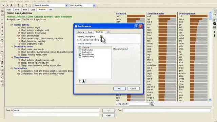
Task: Uncheck the Standard analysis formula
Action: pyautogui.click(x=80, y=47)
